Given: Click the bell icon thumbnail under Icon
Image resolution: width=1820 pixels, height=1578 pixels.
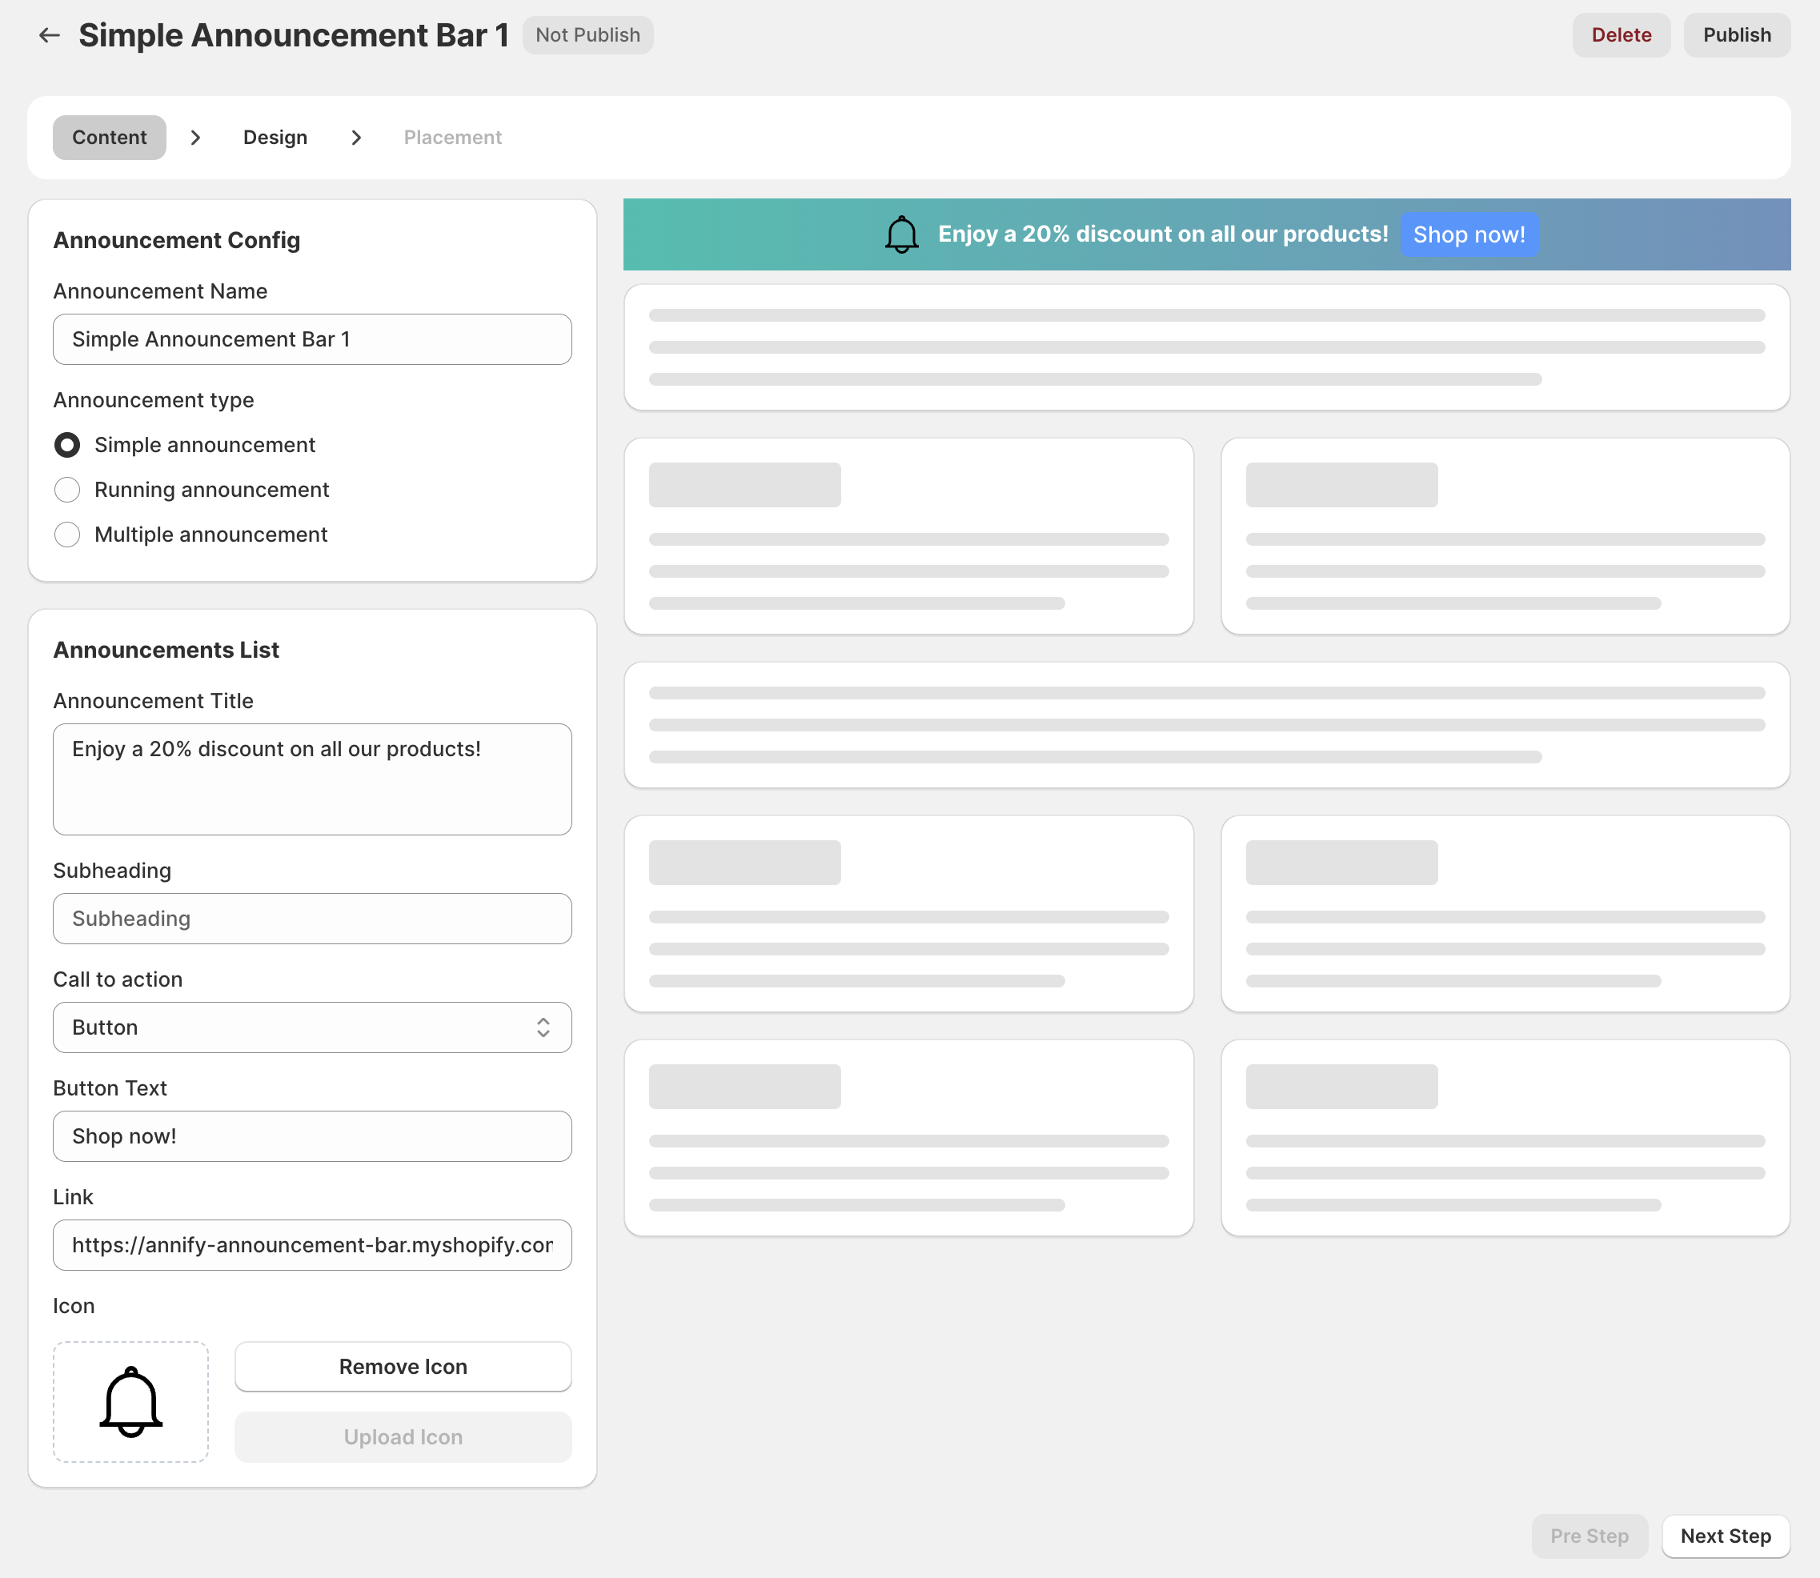Looking at the screenshot, I should point(131,1401).
